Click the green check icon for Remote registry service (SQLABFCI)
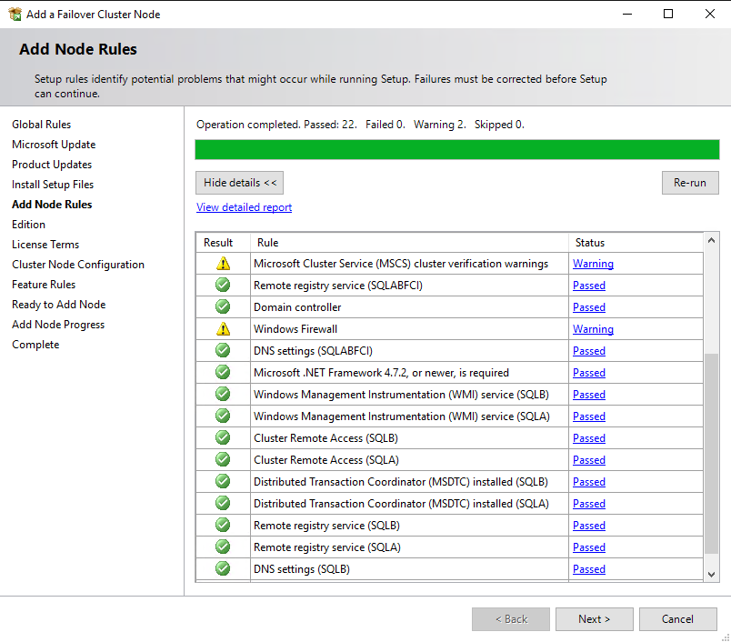The width and height of the screenshot is (731, 642). (223, 285)
